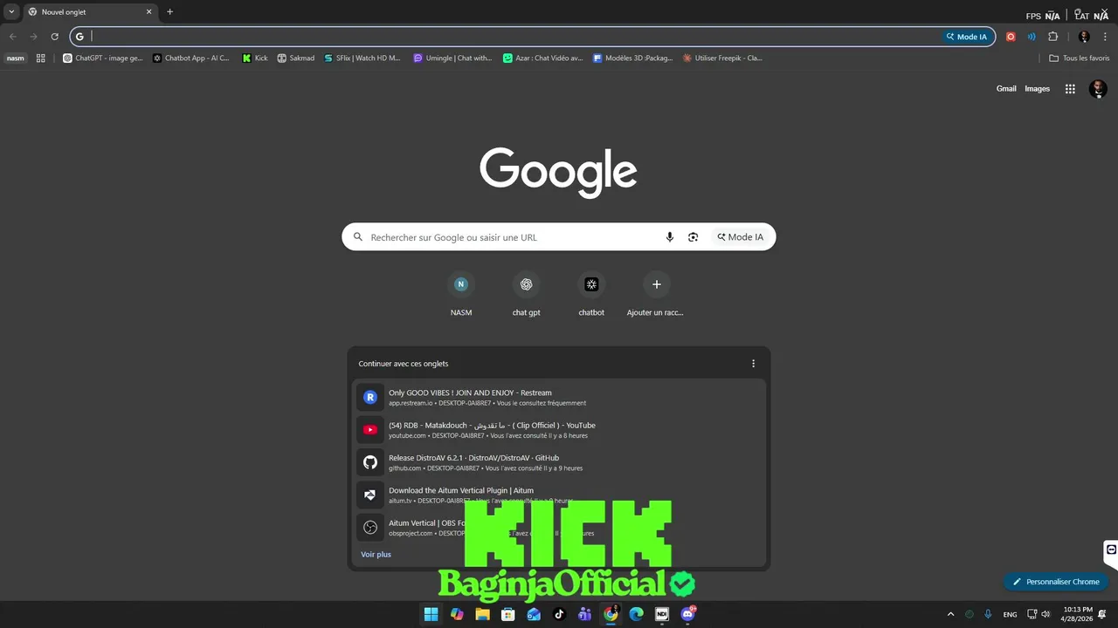Open Images link
This screenshot has height=628, width=1118.
[1037, 89]
